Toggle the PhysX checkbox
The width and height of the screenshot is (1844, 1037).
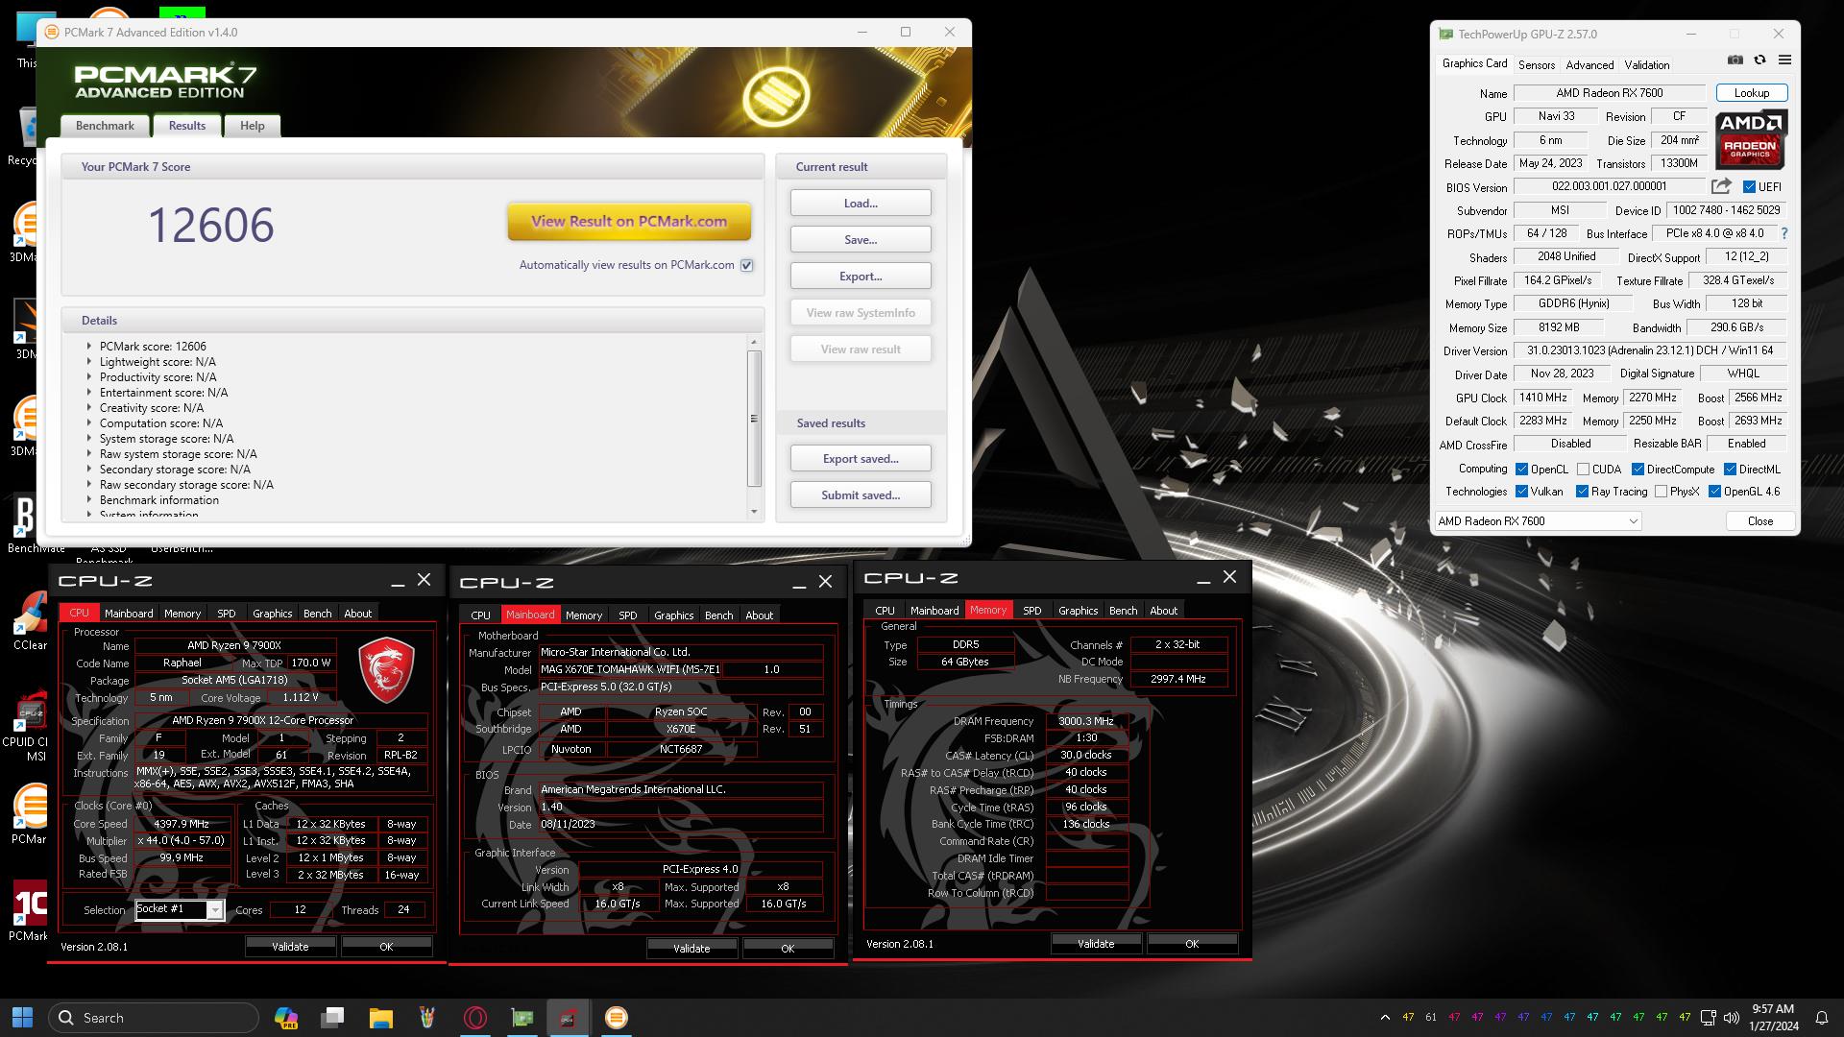click(1661, 492)
